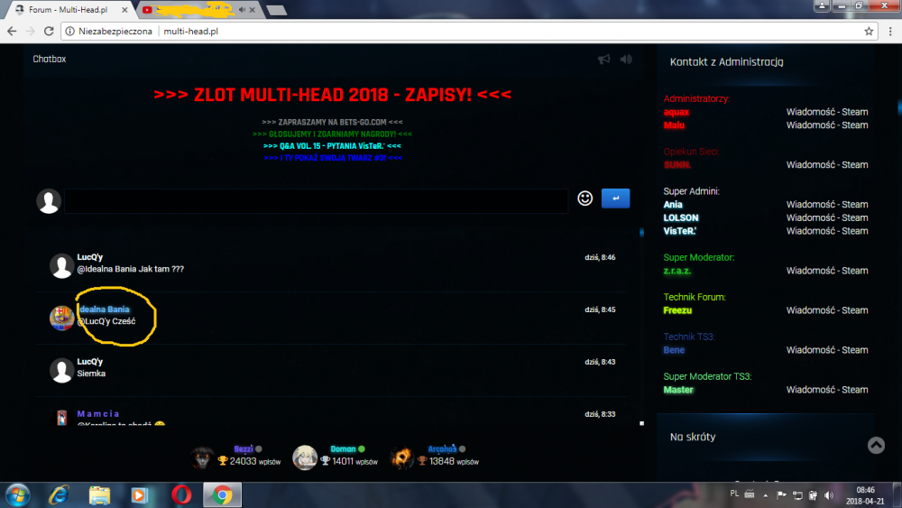The width and height of the screenshot is (902, 508).
Task: Click the chat message input field
Action: (x=316, y=200)
